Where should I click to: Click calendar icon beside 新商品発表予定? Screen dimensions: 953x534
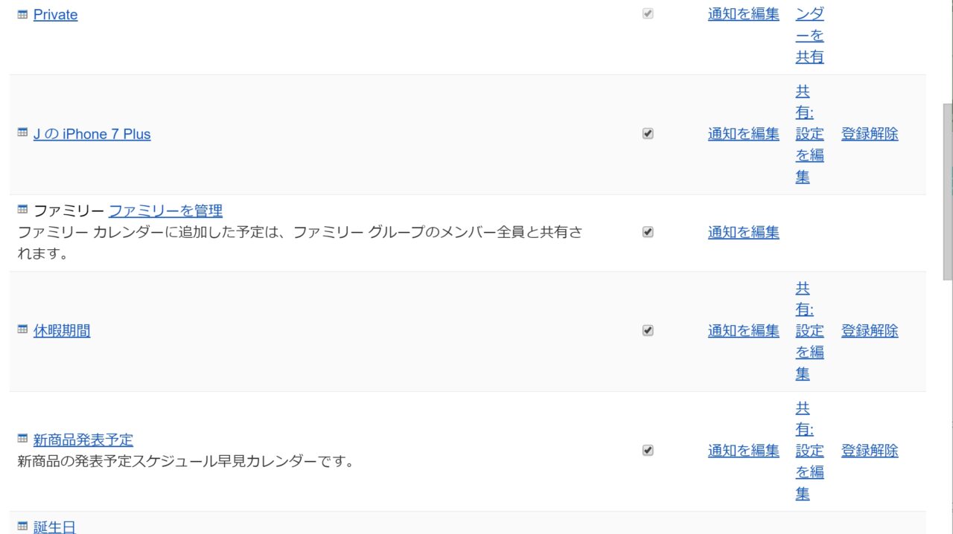click(22, 438)
